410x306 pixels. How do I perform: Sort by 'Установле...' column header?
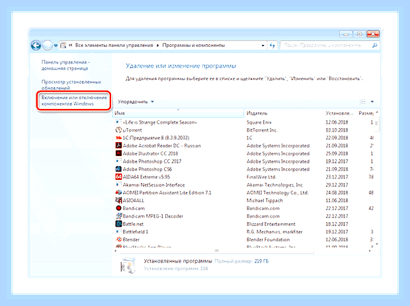click(339, 113)
